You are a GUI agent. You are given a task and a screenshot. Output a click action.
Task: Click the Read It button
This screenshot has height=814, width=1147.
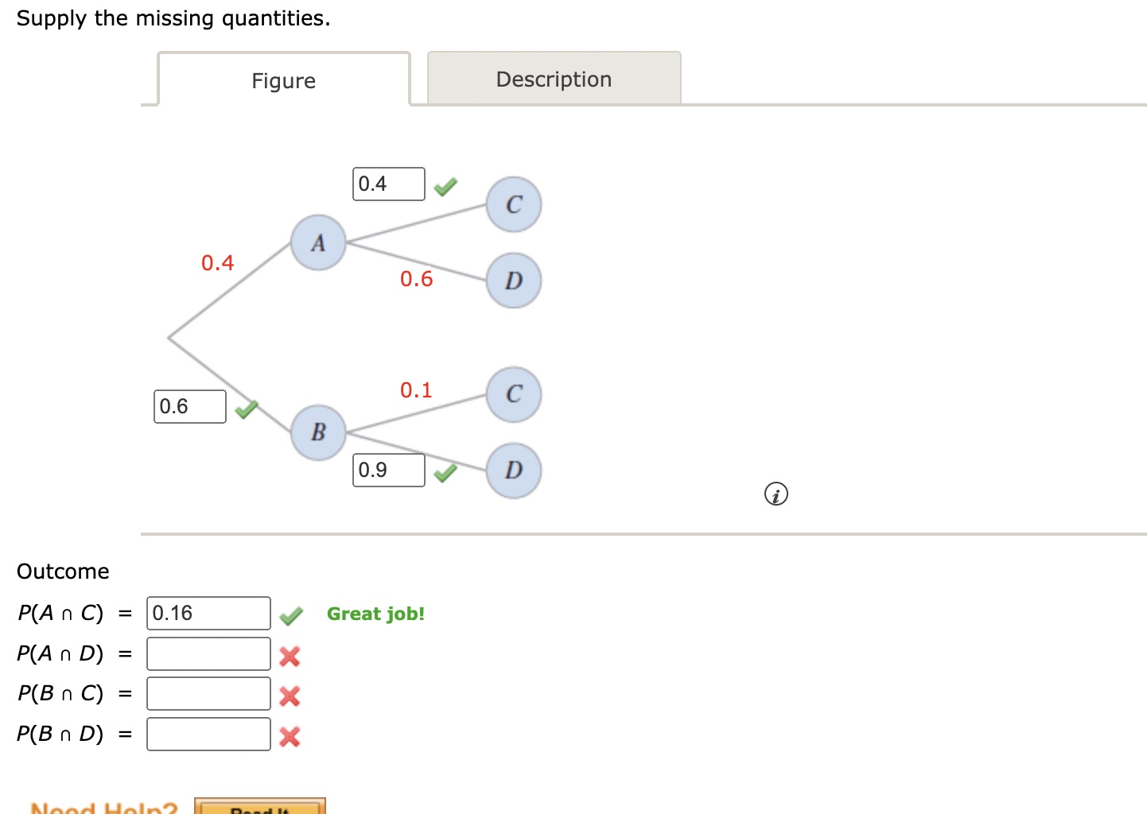pos(262,809)
